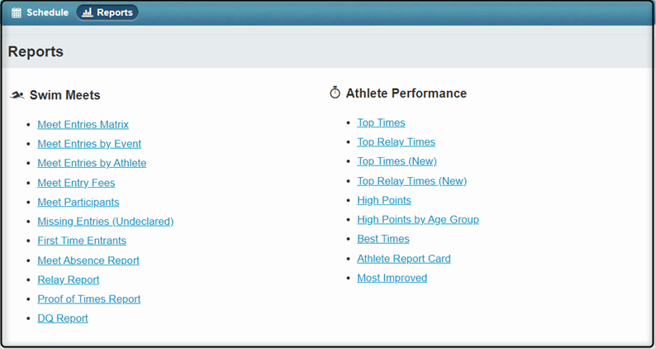656x349 pixels.
Task: Click the bar chart icon on Reports tab
Action: pos(88,12)
